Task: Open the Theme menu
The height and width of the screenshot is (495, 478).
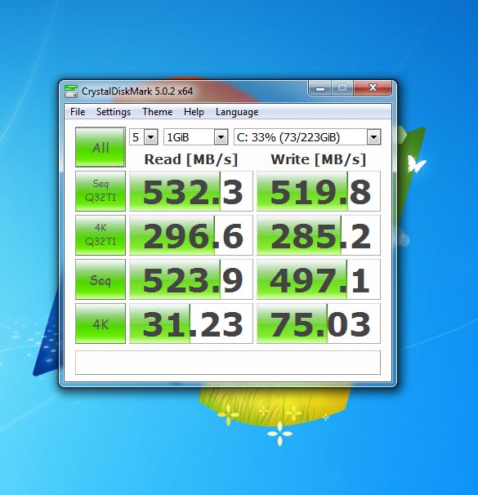Action: click(157, 112)
